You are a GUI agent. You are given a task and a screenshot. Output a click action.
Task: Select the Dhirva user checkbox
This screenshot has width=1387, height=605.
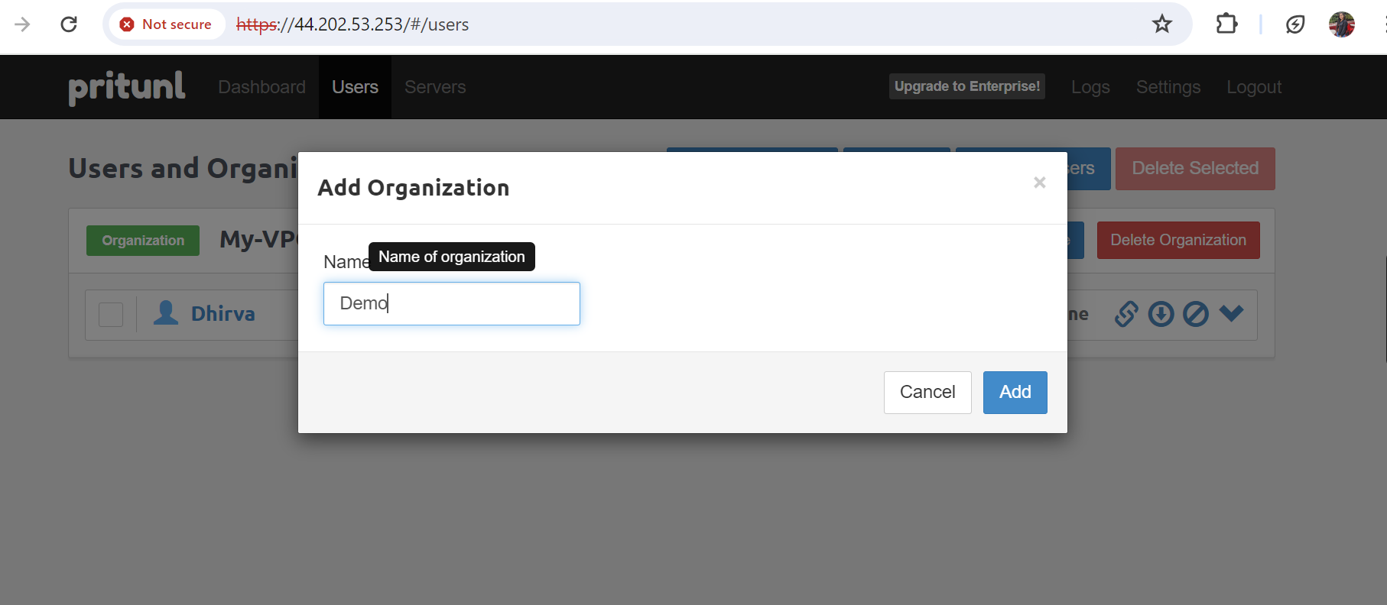(x=111, y=314)
